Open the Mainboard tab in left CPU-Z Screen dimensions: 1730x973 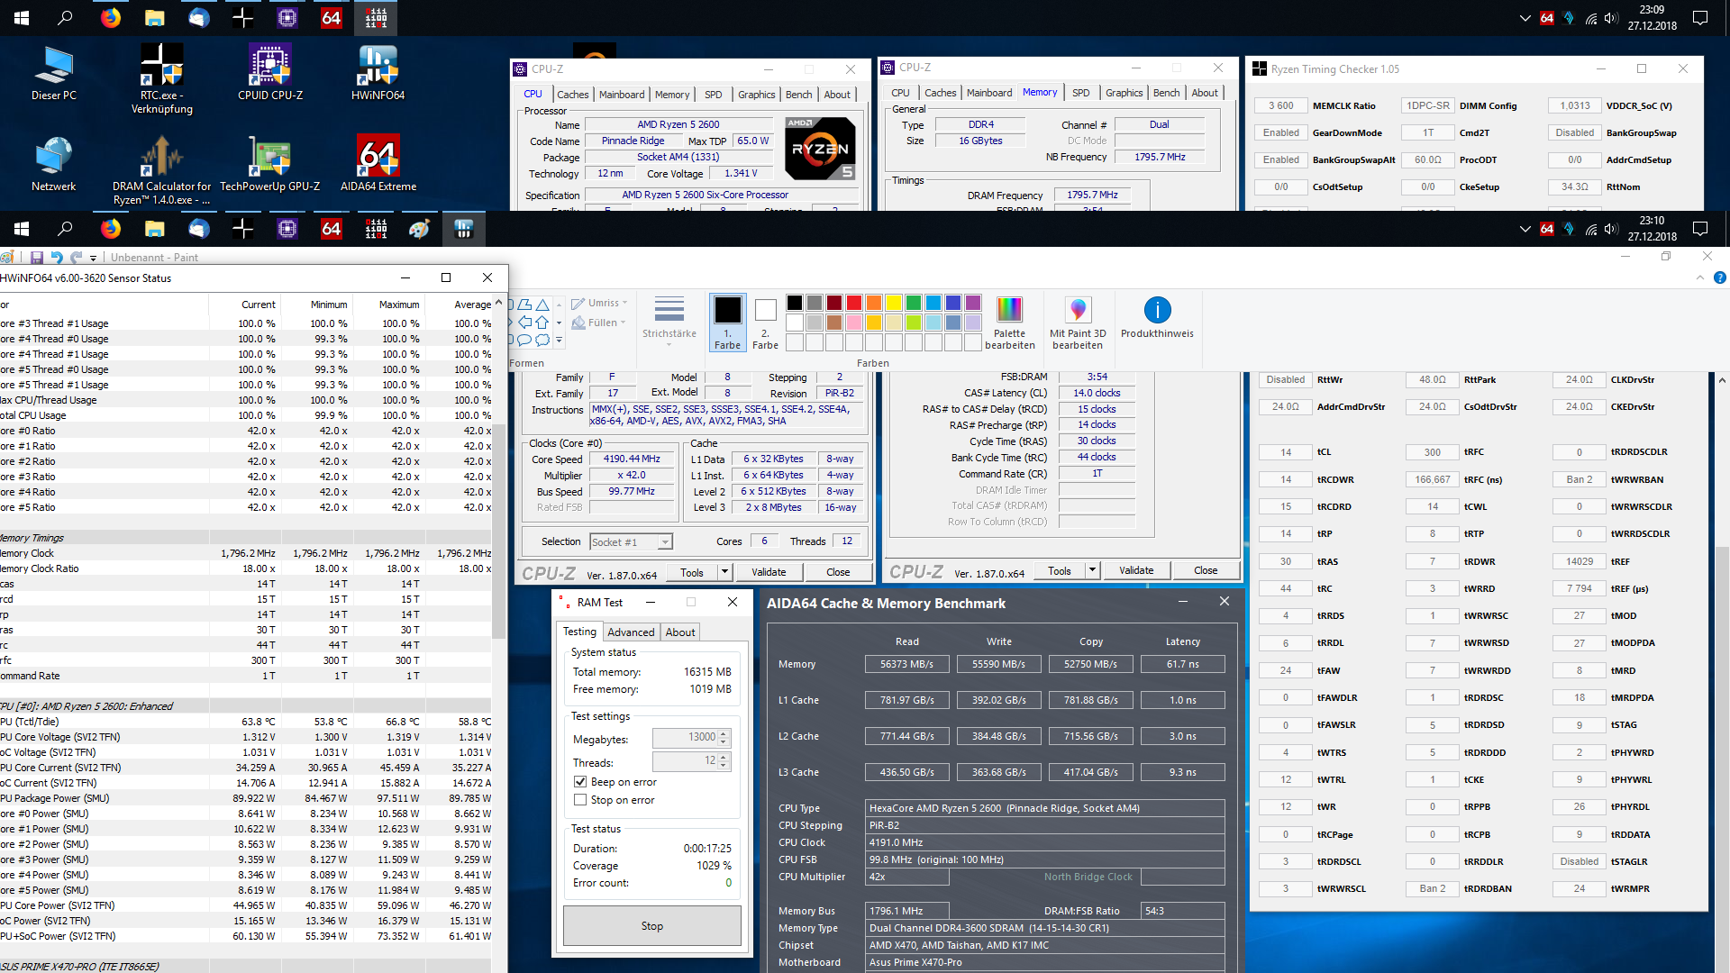click(x=622, y=95)
